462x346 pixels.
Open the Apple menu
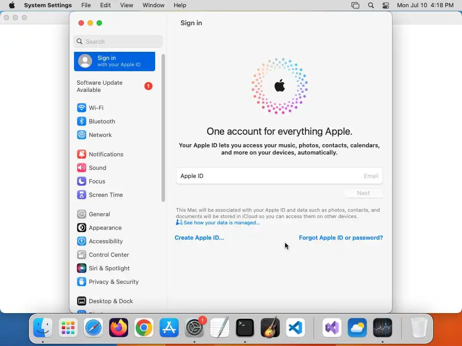tap(12, 5)
